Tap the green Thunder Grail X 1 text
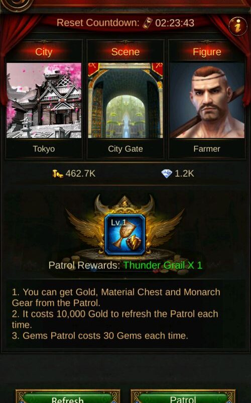Image resolution: width=251 pixels, height=403 pixels. (x=163, y=265)
